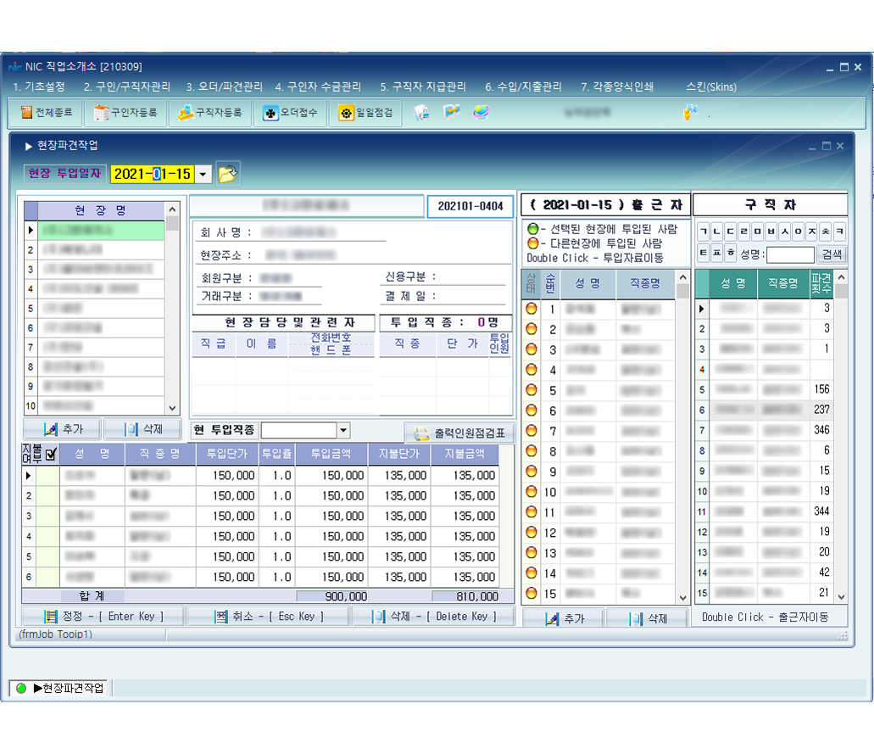The width and height of the screenshot is (874, 754).
Task: Open the 6. 수입/지출관리 menu
Action: pyautogui.click(x=523, y=87)
